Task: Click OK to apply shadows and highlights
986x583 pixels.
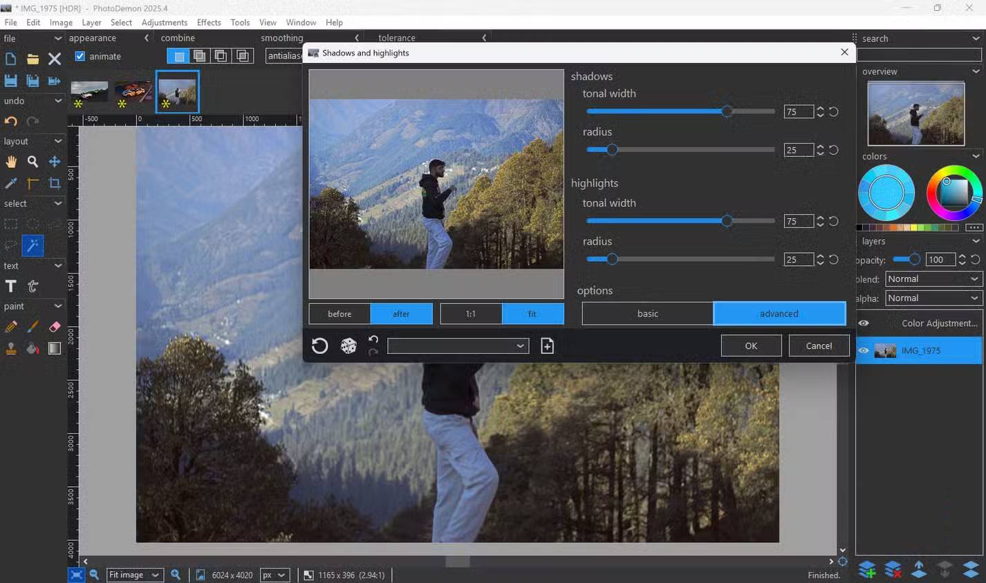Action: pos(751,345)
